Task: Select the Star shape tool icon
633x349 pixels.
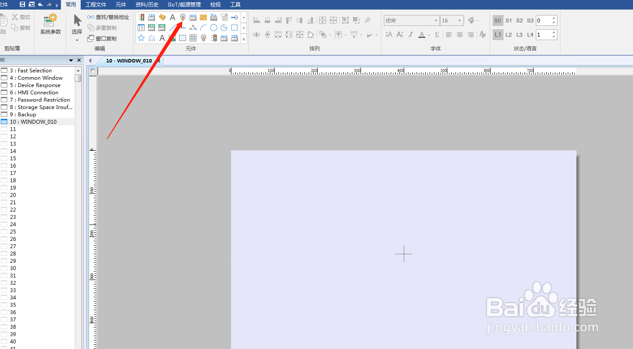Action: pyautogui.click(x=141, y=38)
